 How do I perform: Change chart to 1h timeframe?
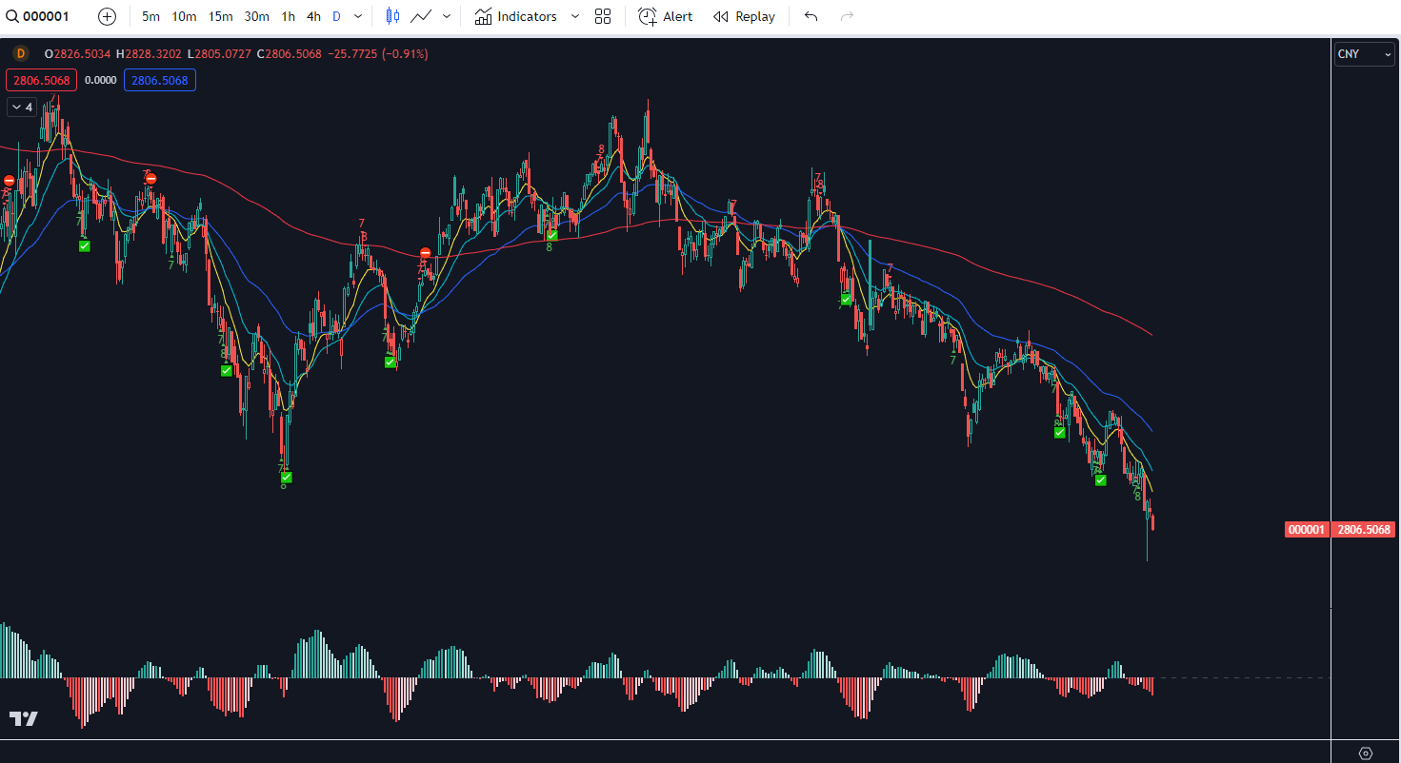click(x=288, y=16)
